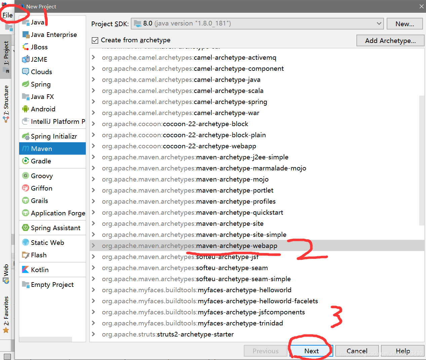
Task: Select the Empty Project icon
Action: click(x=26, y=285)
